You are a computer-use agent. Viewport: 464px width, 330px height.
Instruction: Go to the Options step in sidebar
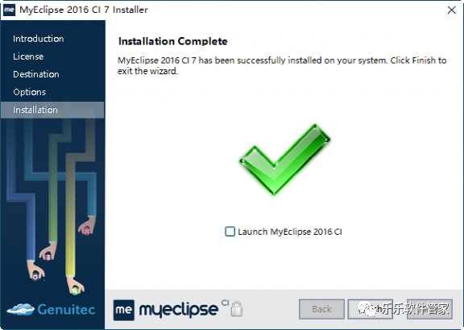[x=30, y=92]
